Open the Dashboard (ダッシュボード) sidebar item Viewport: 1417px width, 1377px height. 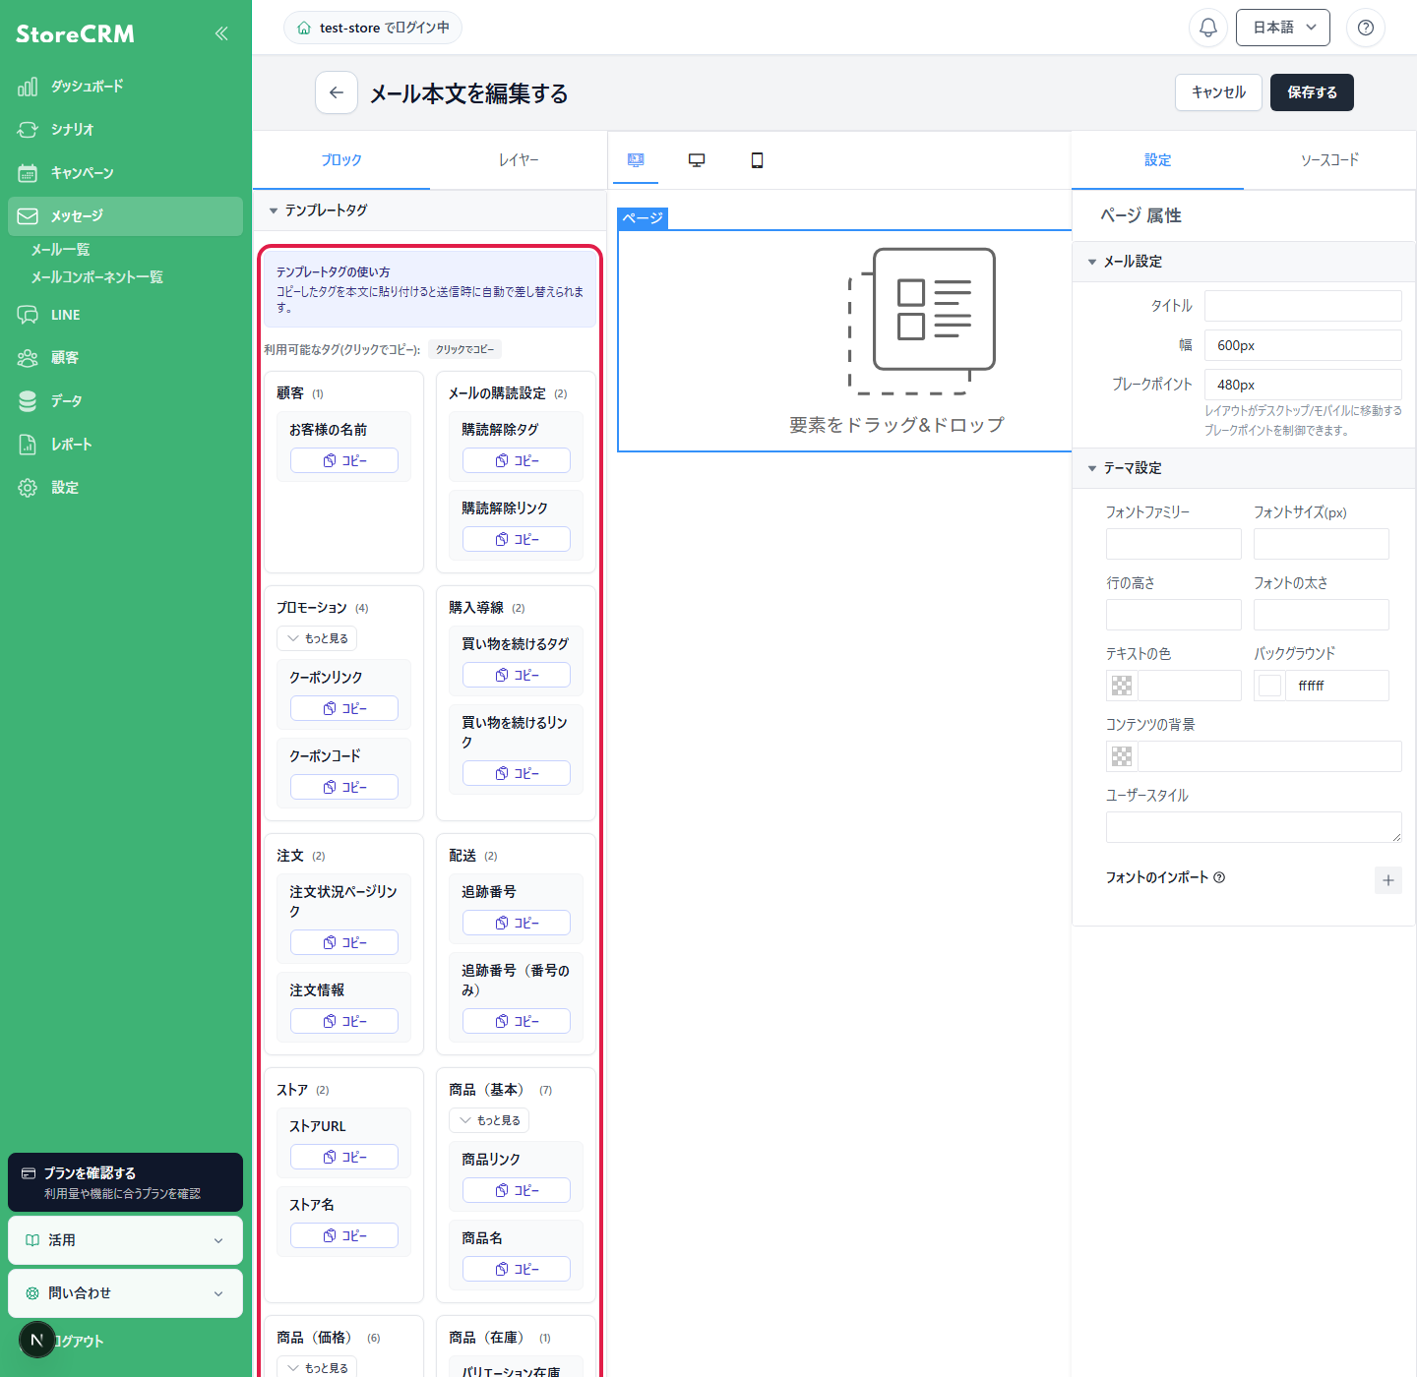(125, 87)
